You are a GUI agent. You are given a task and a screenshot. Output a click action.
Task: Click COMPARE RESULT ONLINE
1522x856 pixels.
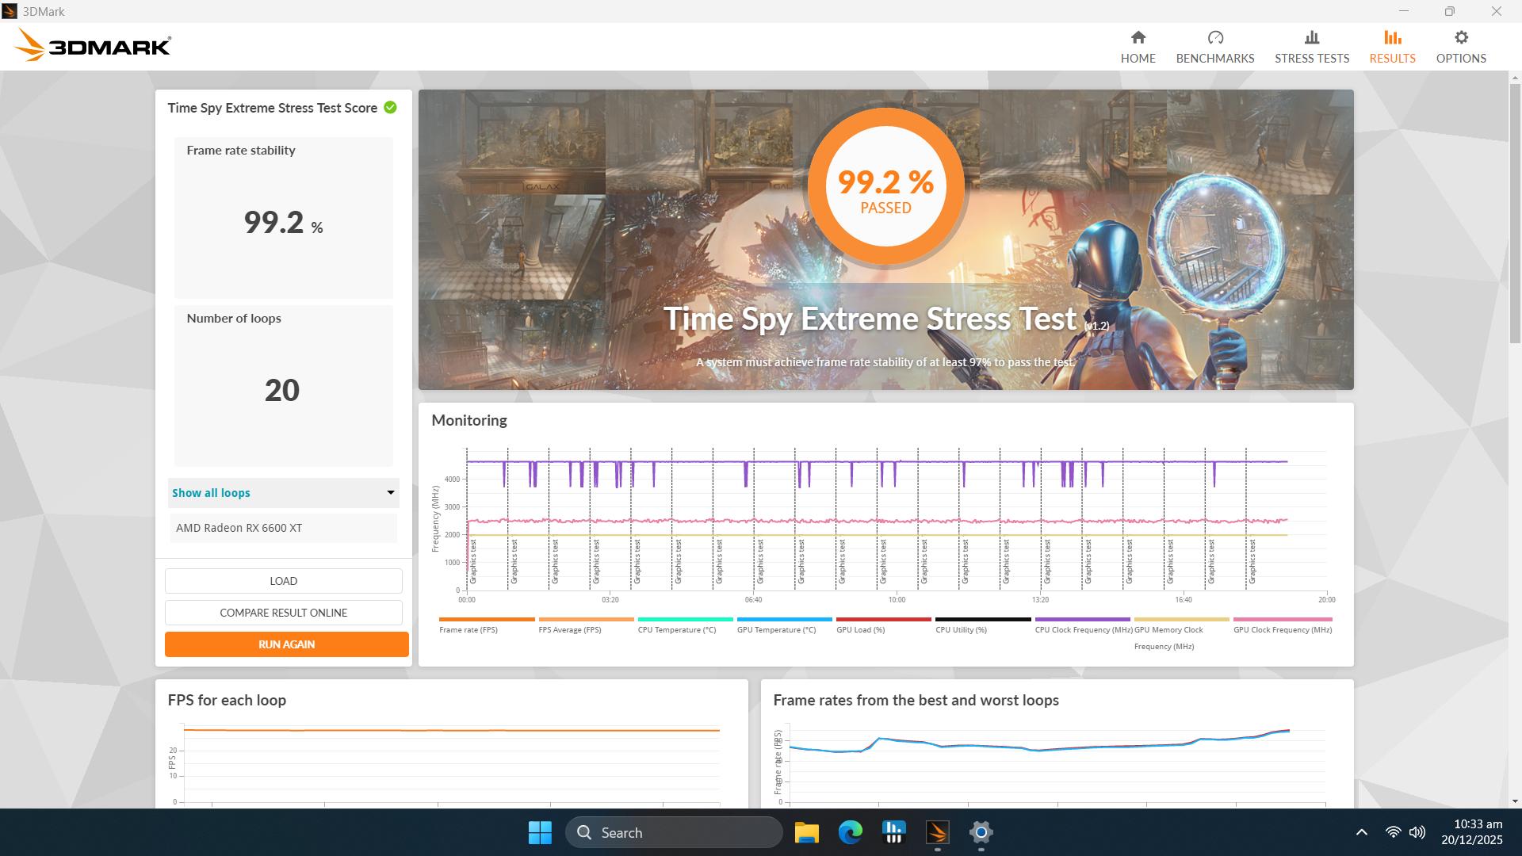[284, 613]
